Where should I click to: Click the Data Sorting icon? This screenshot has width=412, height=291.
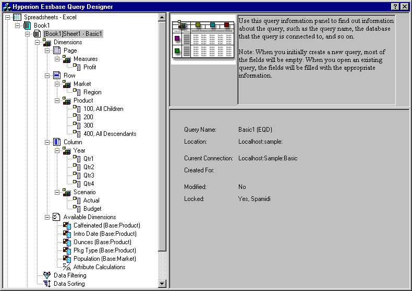[47, 284]
